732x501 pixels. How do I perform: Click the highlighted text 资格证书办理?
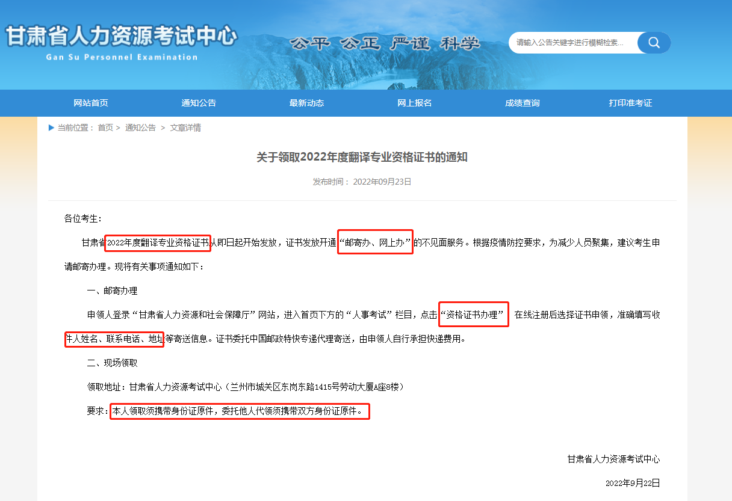(x=474, y=314)
